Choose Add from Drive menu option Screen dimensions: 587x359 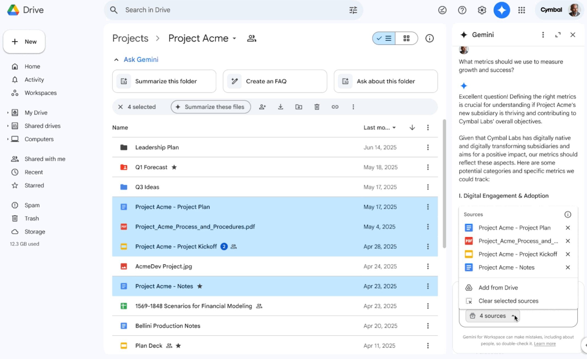[x=498, y=287]
